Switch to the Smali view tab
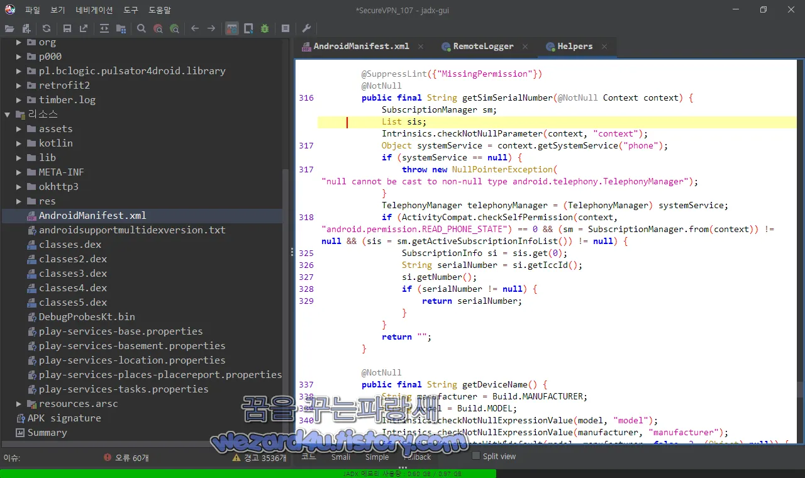Viewport: 805px width, 478px height. [341, 457]
